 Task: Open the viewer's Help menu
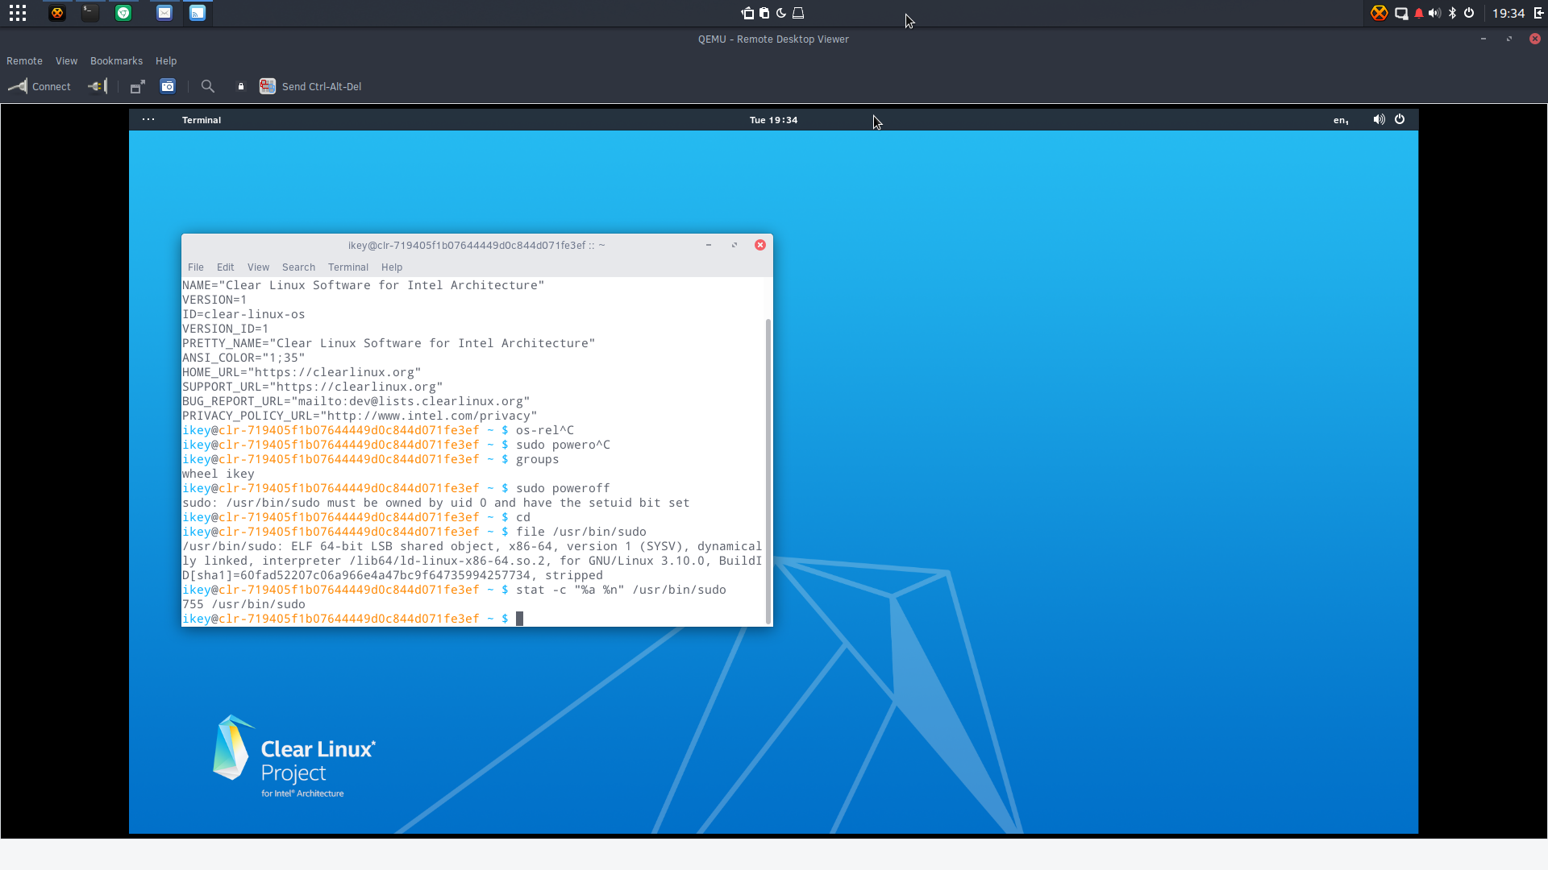[x=166, y=61]
